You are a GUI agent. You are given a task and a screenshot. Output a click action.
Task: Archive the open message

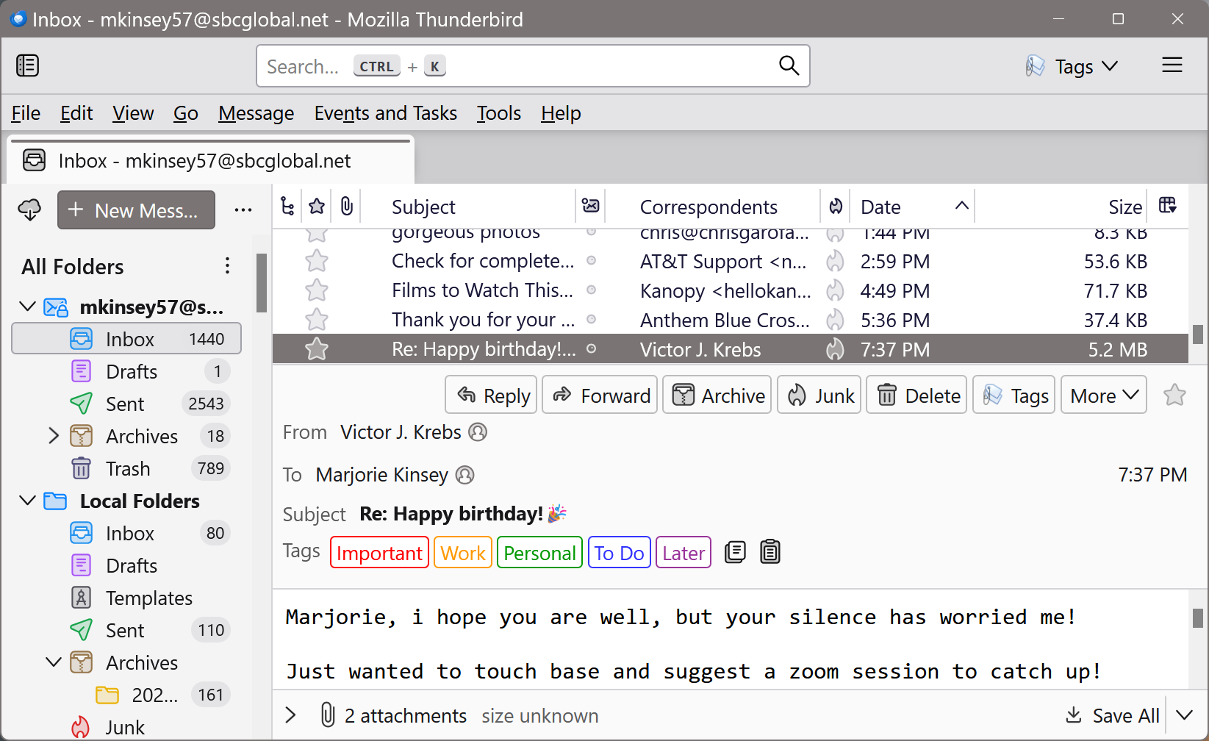click(x=717, y=395)
